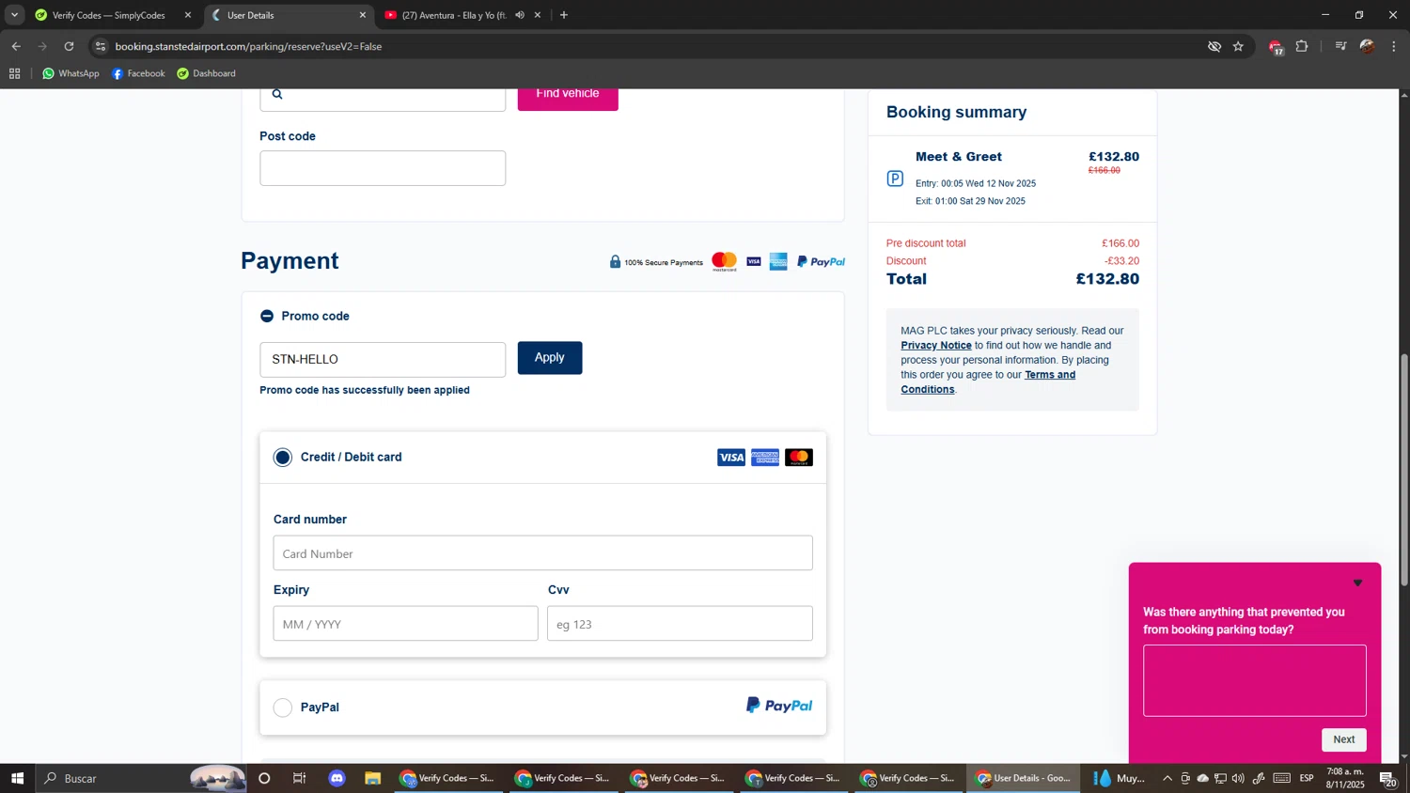
Task: Click the promo code field containing STN-HELLO
Action: click(383, 360)
